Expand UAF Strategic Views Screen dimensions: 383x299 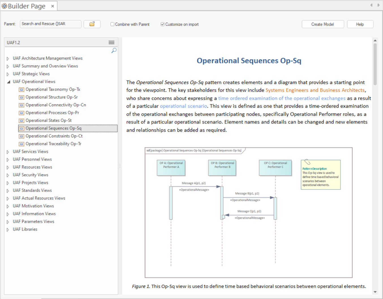(x=8, y=74)
